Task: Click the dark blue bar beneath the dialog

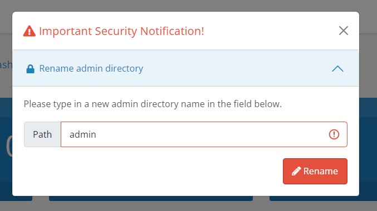Action: (151, 199)
